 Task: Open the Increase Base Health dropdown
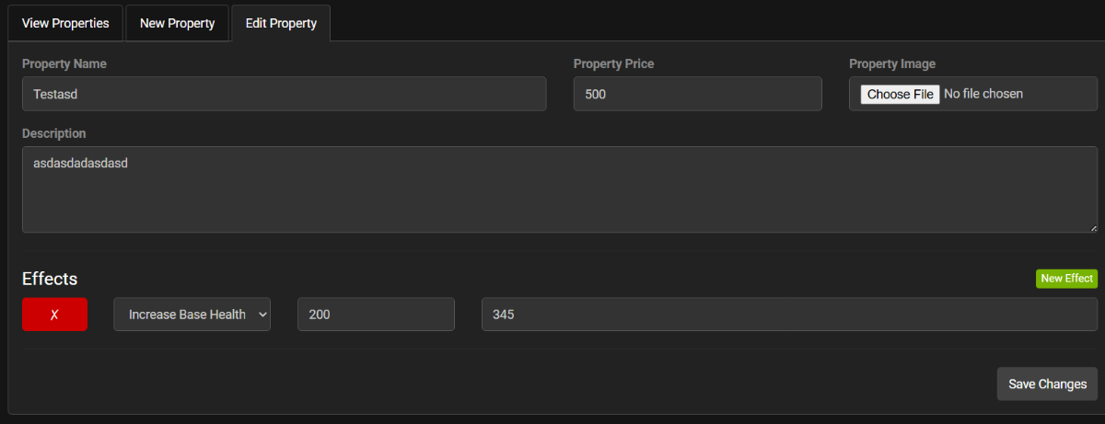click(x=192, y=315)
